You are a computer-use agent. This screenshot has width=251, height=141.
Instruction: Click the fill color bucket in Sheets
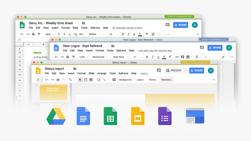pyautogui.click(x=147, y=34)
